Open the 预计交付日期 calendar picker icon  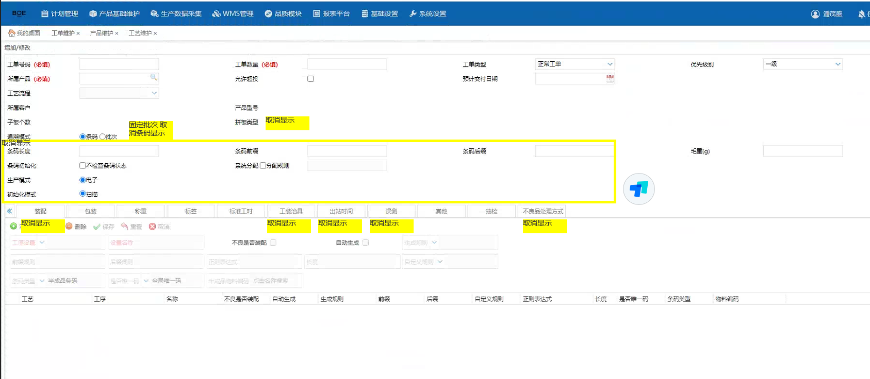[x=610, y=79]
